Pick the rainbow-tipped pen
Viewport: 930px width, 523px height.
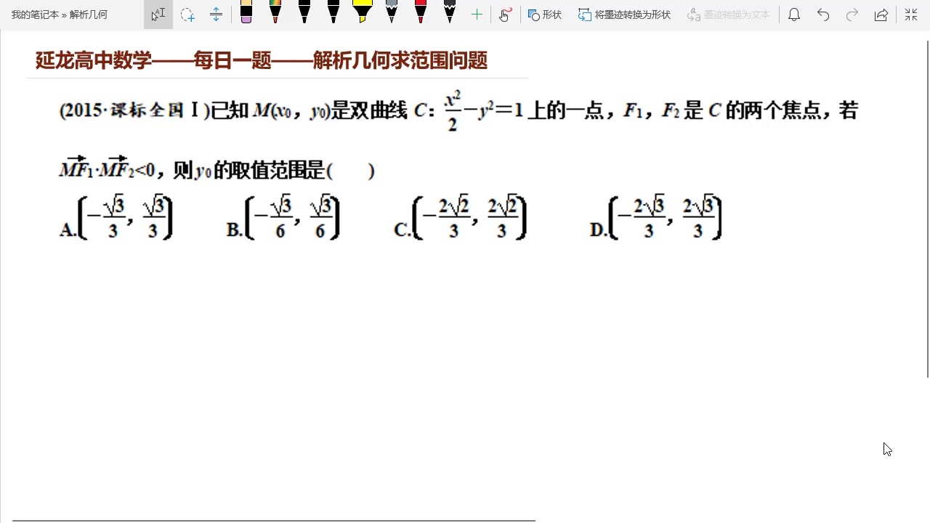[x=275, y=12]
